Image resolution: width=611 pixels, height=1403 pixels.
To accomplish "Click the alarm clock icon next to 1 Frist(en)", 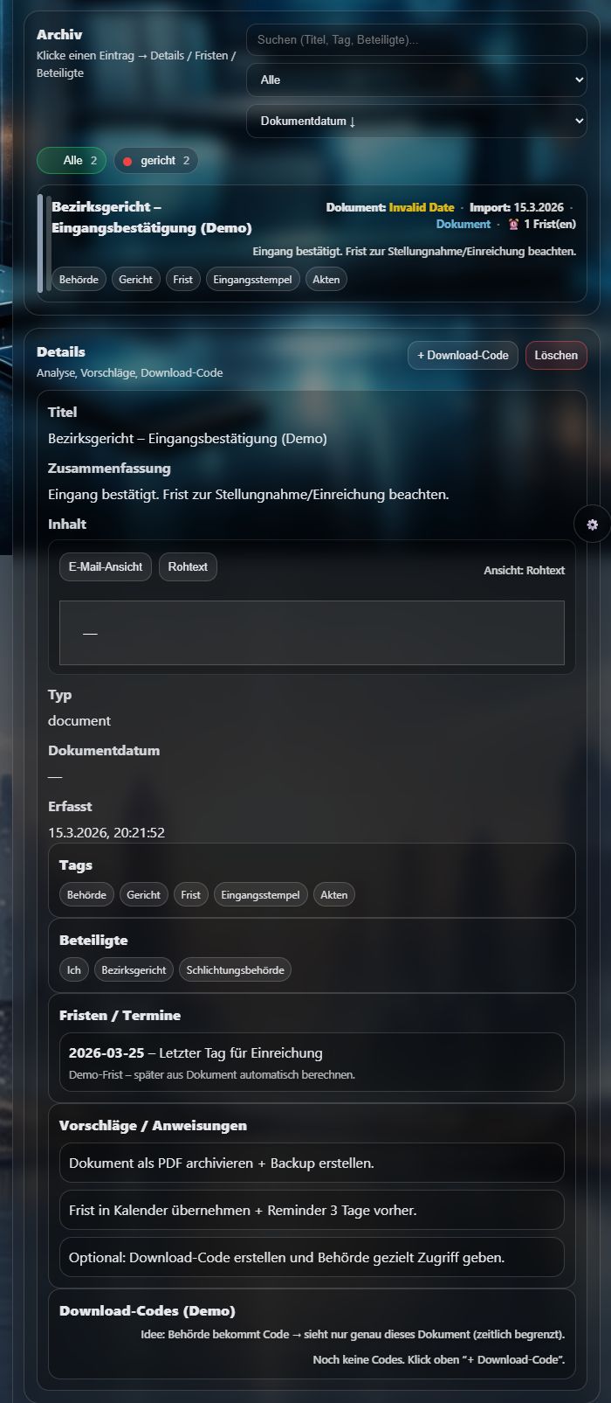I will tap(514, 225).
